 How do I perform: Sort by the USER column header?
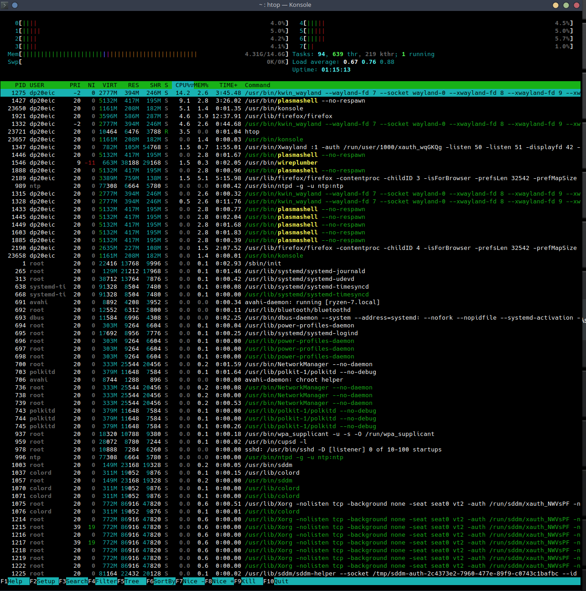click(x=37, y=85)
